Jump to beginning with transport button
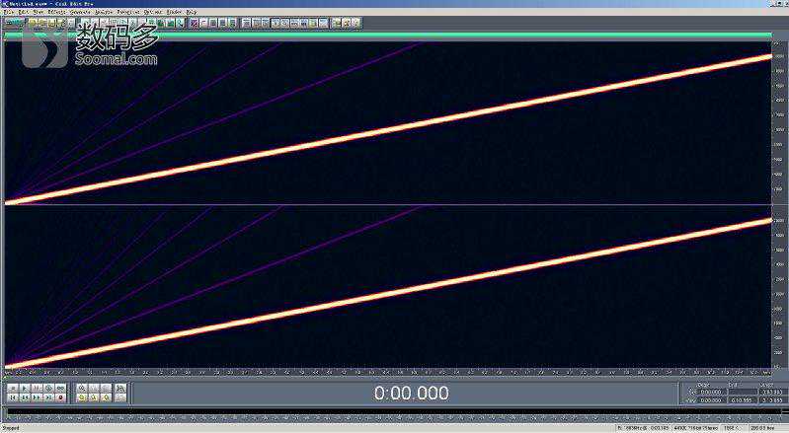 click(11, 397)
